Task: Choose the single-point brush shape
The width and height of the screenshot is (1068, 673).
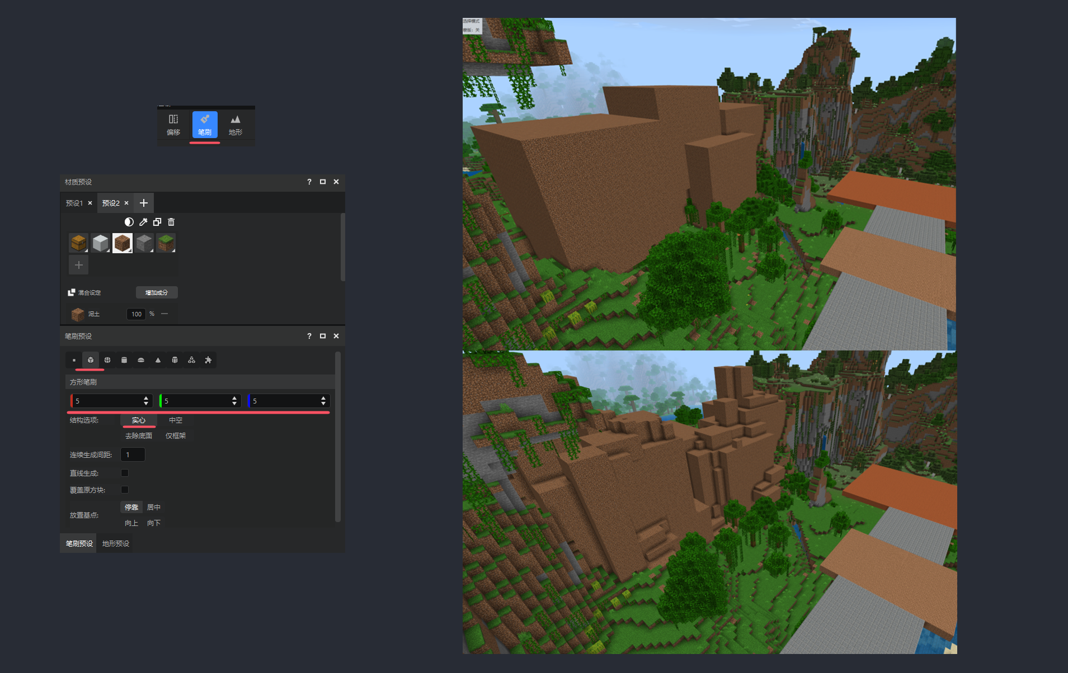Action: click(x=74, y=360)
